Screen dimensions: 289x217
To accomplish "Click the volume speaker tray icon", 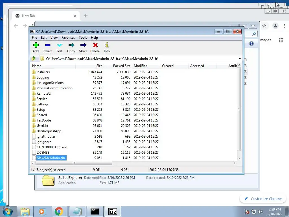I will tap(260, 212).
